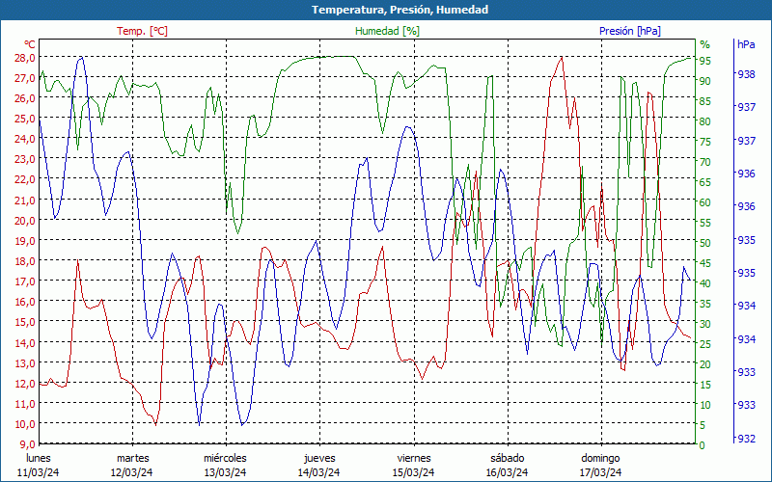Click 70 on the green humidity axis
Viewport: 772px width, 482px height.
705,162
